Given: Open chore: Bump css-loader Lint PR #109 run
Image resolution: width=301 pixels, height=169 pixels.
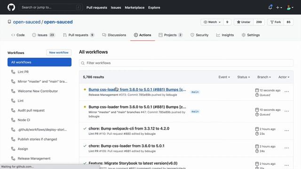Looking at the screenshot, I should 127,146.
